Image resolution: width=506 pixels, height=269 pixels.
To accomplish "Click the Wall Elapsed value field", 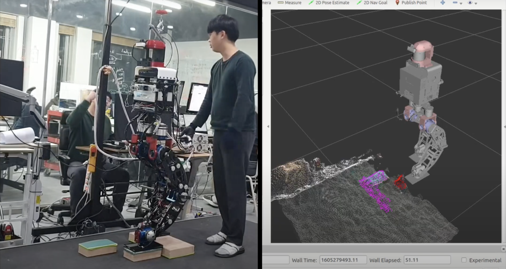I will coord(427,260).
